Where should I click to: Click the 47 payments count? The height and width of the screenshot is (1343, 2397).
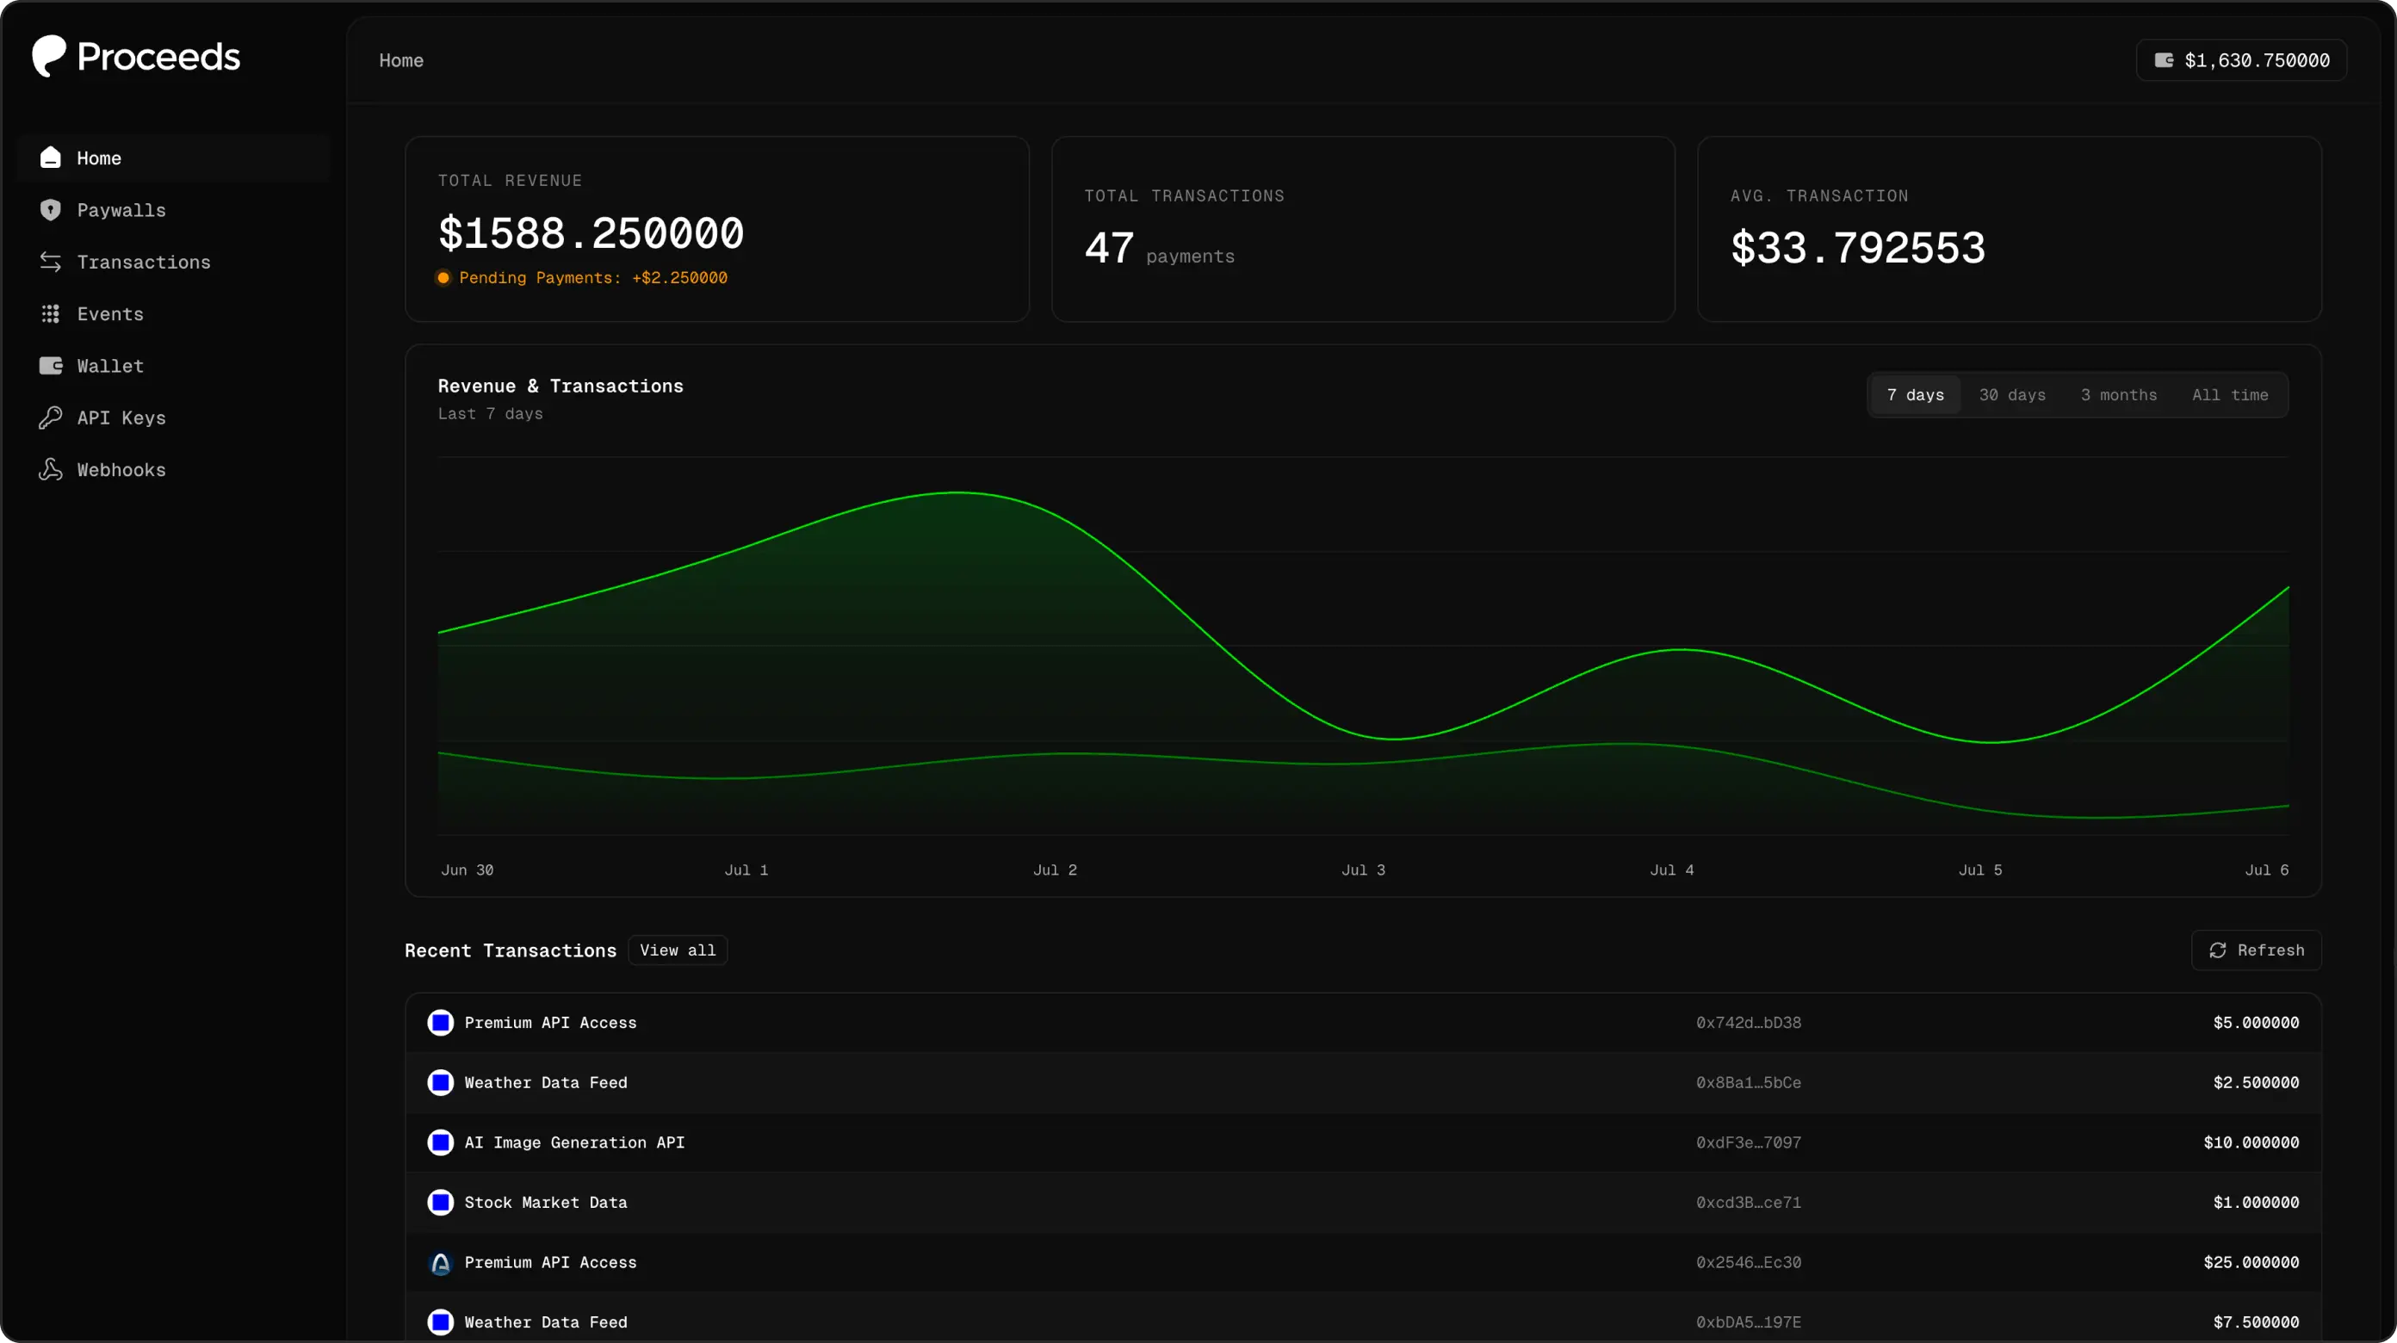point(1160,249)
